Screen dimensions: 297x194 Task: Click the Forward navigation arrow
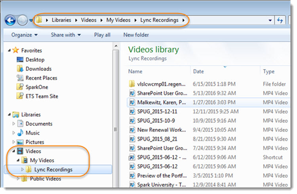[x=22, y=20]
